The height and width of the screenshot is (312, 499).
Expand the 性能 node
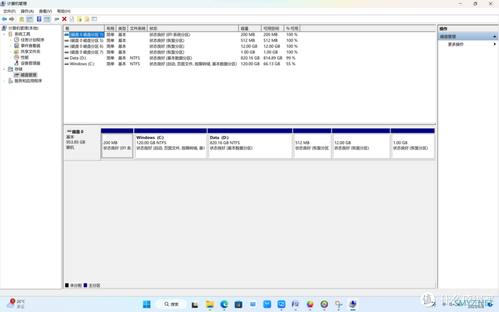[x=10, y=57]
